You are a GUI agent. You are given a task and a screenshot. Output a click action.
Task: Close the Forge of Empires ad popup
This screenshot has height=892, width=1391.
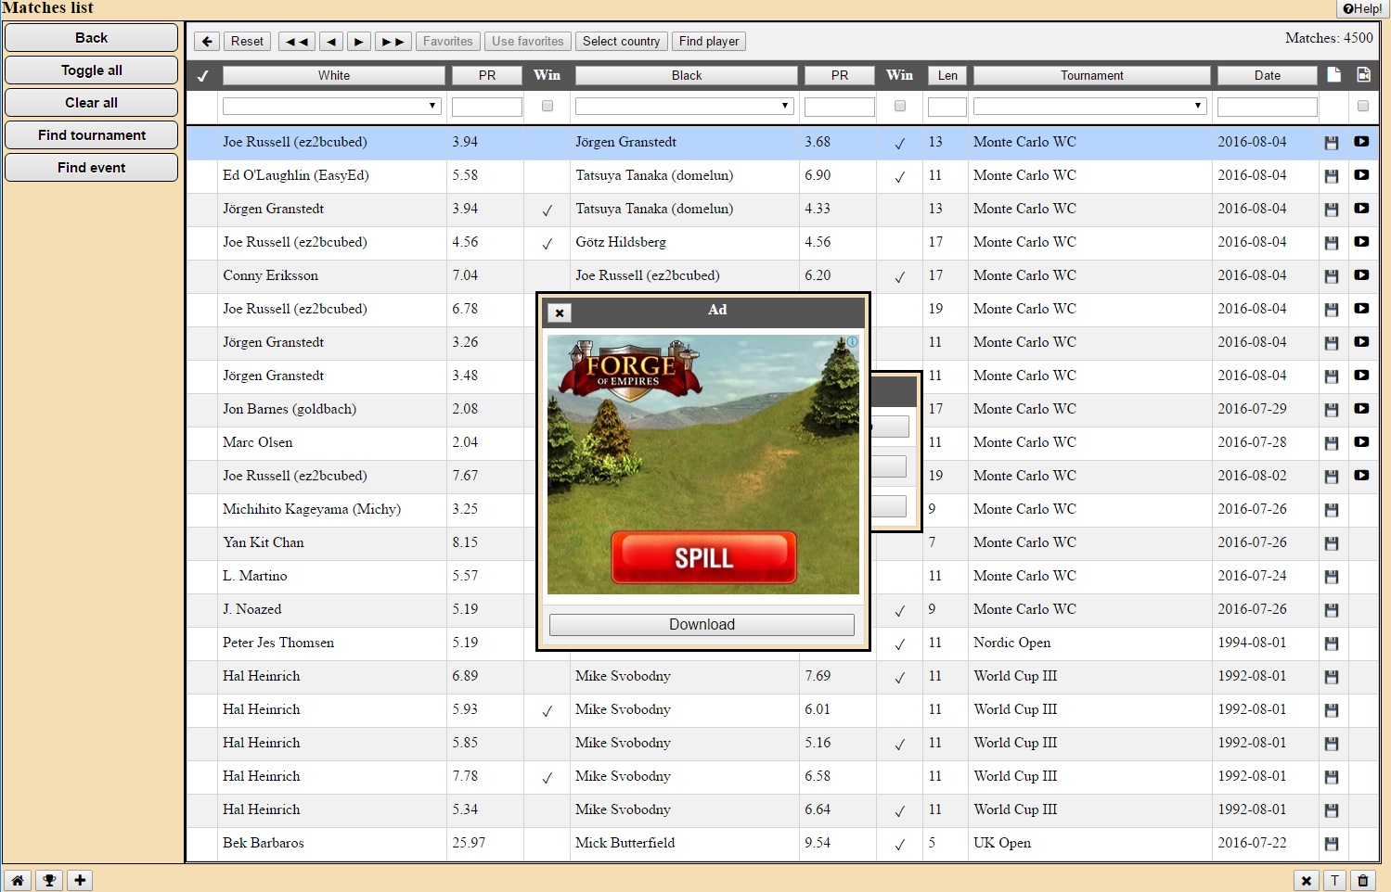tap(560, 313)
